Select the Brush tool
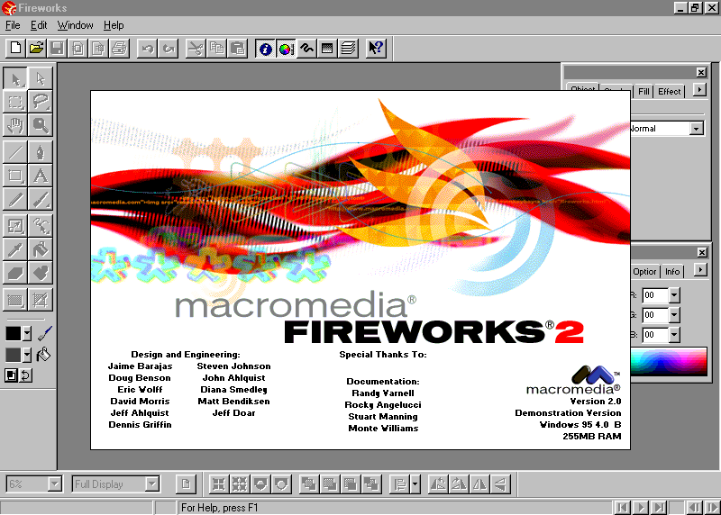This screenshot has height=515, width=721. coord(41,199)
